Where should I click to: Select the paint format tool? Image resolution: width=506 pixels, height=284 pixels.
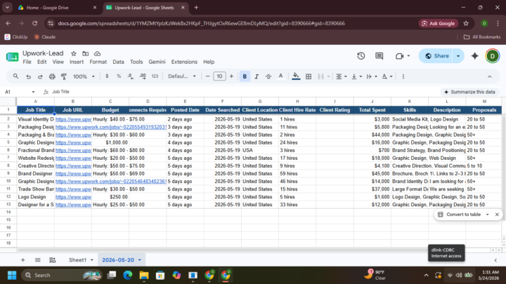coord(64,76)
